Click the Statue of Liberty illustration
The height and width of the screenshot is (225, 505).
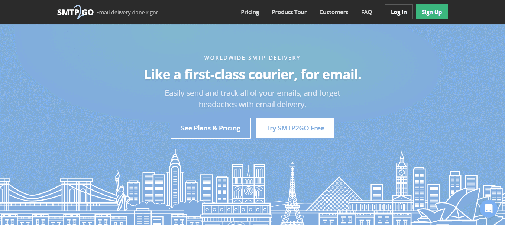pos(120,191)
